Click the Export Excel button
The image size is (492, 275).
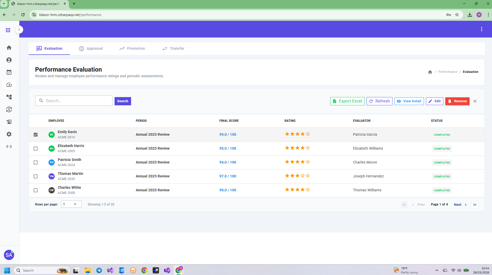pos(347,101)
